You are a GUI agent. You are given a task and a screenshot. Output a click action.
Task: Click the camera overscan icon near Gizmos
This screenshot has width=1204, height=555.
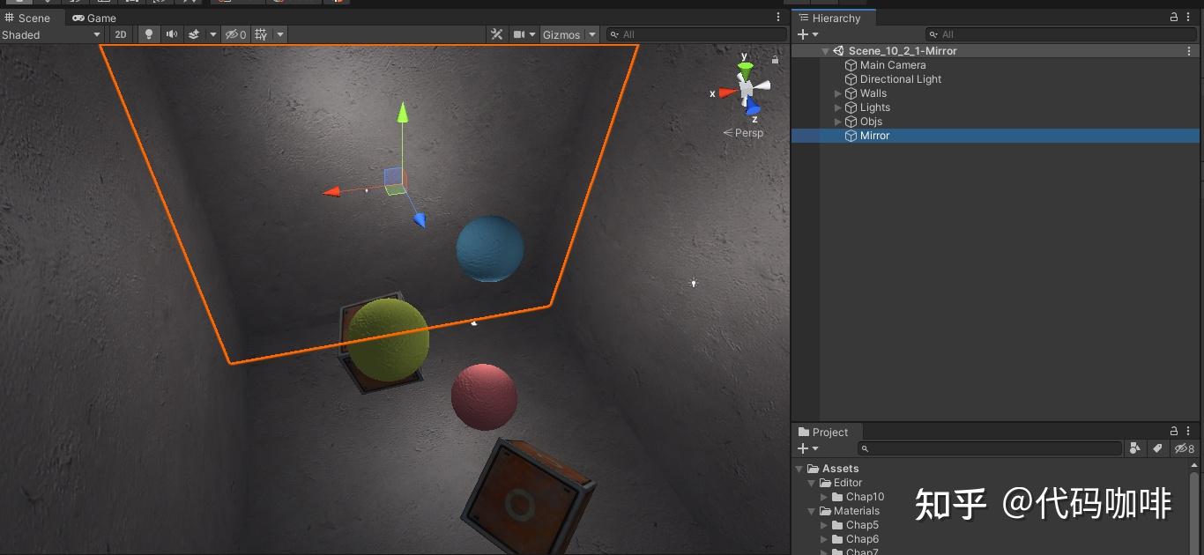[x=518, y=34]
